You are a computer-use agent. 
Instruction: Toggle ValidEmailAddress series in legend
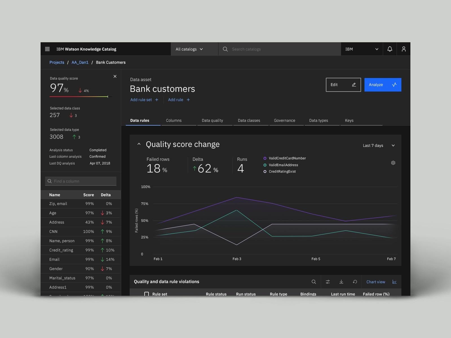coord(283,165)
